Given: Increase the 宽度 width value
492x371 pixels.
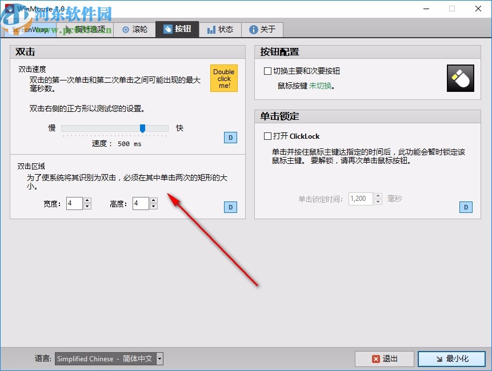Looking at the screenshot, I should (x=87, y=200).
